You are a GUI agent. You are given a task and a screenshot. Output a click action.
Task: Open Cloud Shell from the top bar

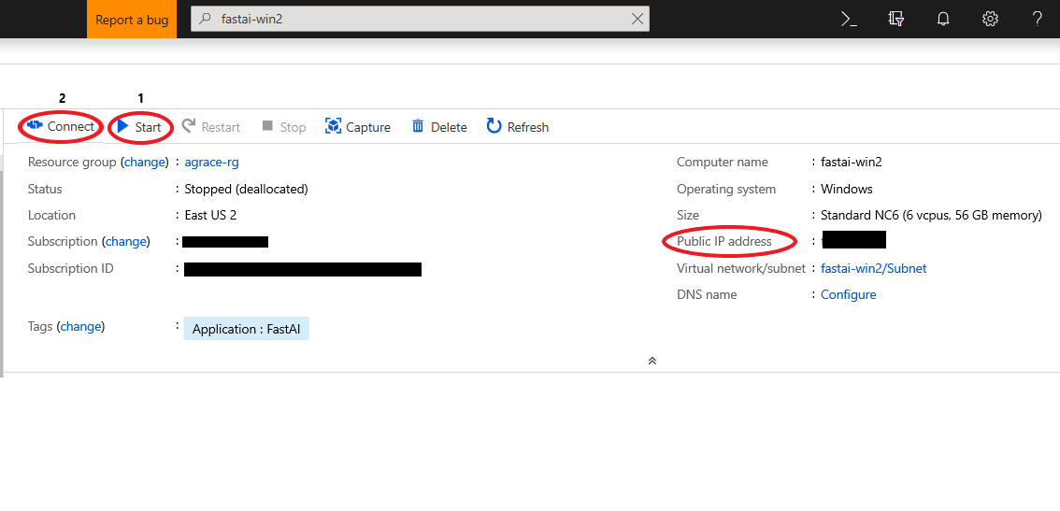849,19
